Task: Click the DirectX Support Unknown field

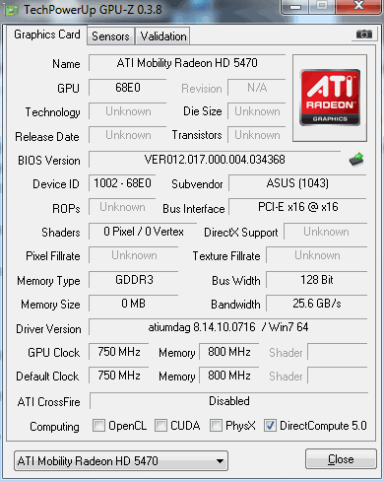Action: pos(326,232)
